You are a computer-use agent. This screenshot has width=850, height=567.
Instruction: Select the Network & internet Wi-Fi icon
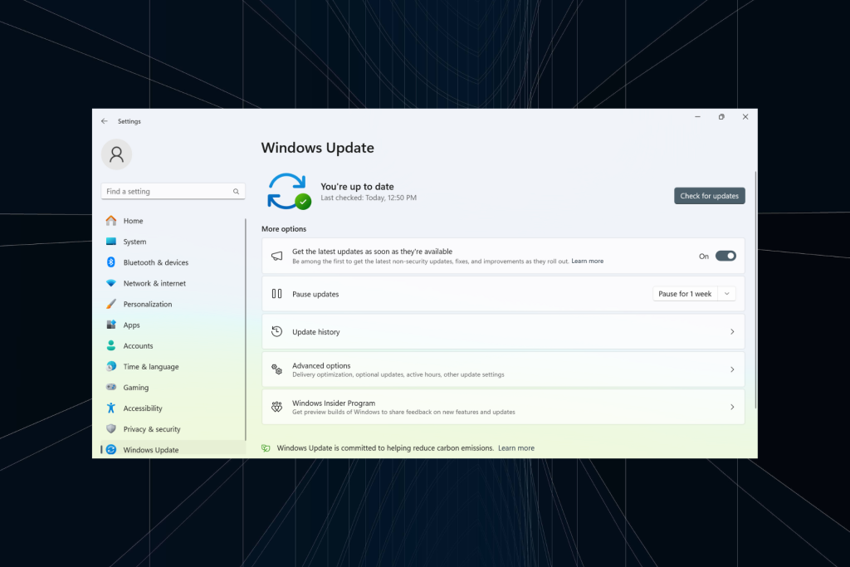111,283
